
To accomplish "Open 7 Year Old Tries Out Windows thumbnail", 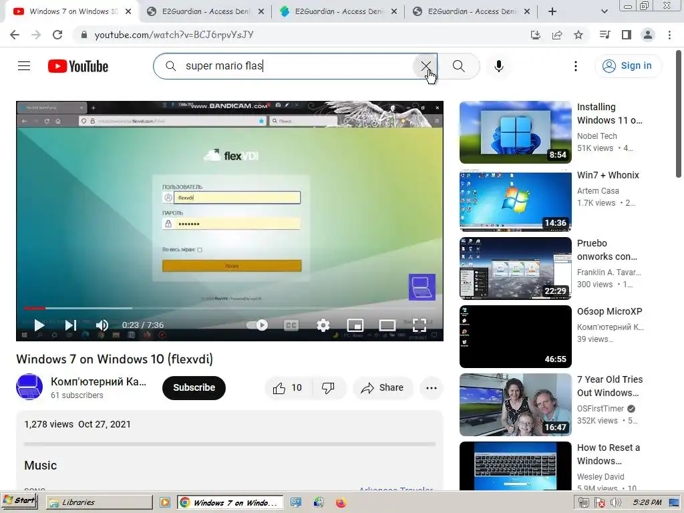I will 516,405.
